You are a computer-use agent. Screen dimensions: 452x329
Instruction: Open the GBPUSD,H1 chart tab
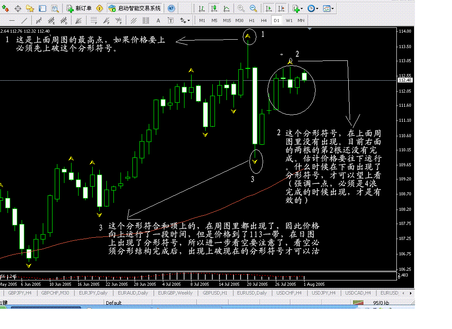point(215,293)
